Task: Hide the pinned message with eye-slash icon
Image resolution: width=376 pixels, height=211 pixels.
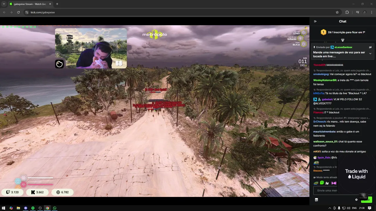Action: [x=370, y=47]
